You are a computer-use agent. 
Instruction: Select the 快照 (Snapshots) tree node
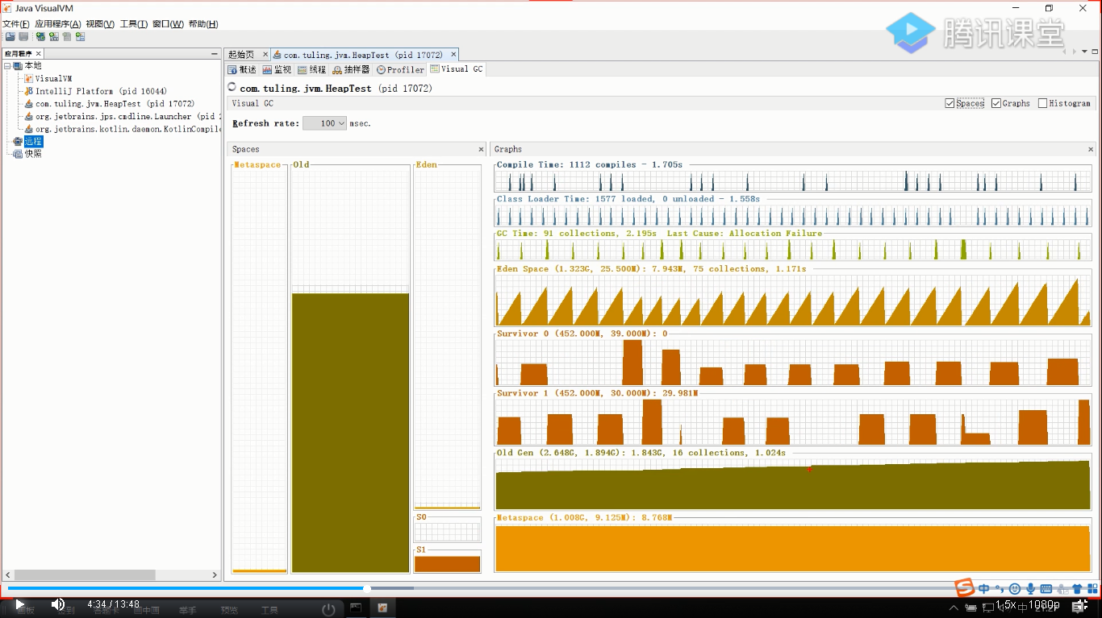click(x=33, y=154)
